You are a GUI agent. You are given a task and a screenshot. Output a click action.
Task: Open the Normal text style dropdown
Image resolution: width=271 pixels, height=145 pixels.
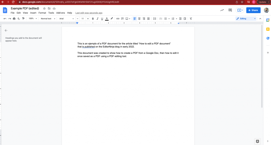[48, 19]
